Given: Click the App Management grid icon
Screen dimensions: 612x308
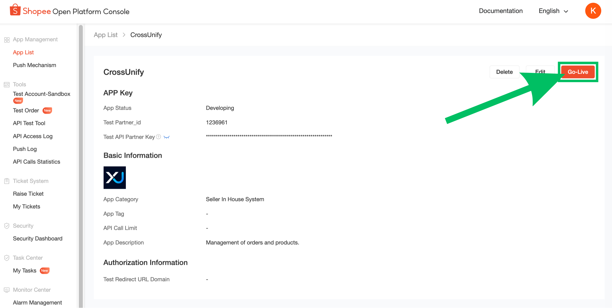Looking at the screenshot, I should pos(7,40).
